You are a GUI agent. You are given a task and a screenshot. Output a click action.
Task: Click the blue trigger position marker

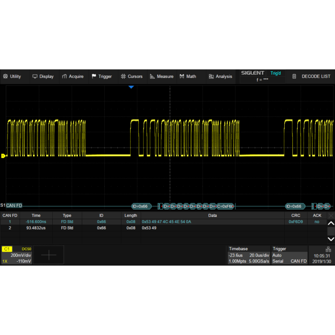pos(131,87)
